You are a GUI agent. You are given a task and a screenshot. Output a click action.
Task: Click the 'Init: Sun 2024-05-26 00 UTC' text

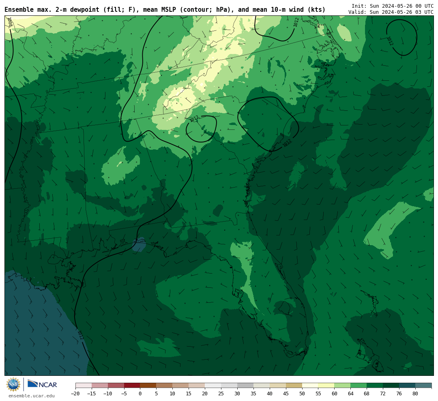(x=393, y=6)
